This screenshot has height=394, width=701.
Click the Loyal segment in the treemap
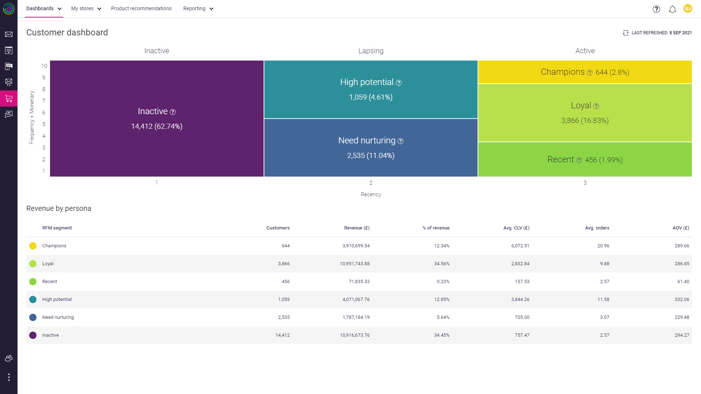[585, 112]
